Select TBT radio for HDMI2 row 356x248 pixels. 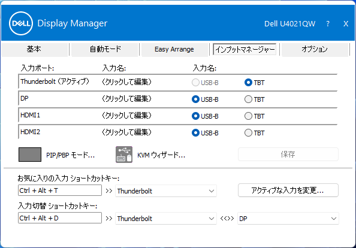(x=248, y=133)
